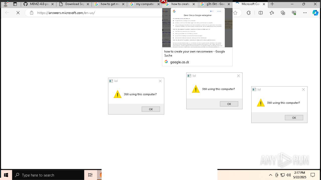Image resolution: width=321 pixels, height=180 pixels.
Task: Open Browser essentials heart icon
Action: coord(294,13)
